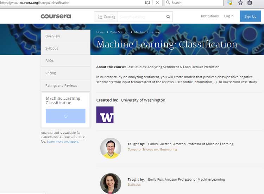
Task: Click the sidebar Machine Learning: Classification heading
Action: coord(63,101)
